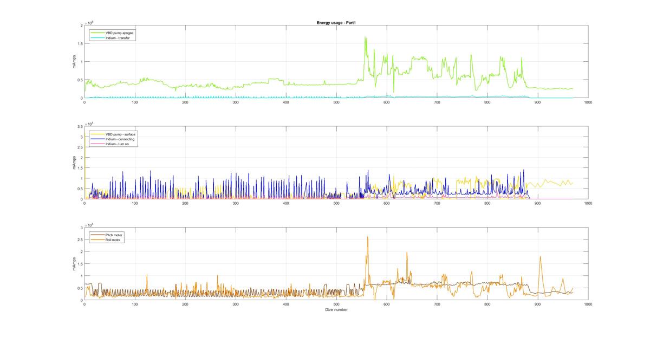Viewport: 650px width, 337px height.
Task: Click the pink line sample for Iridium turn on
Action: tap(97, 144)
